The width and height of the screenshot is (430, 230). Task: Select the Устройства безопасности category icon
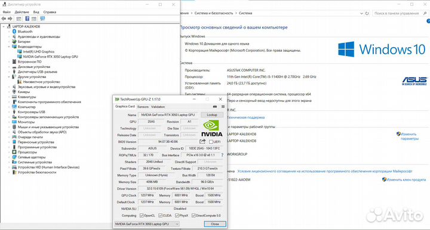14,172
